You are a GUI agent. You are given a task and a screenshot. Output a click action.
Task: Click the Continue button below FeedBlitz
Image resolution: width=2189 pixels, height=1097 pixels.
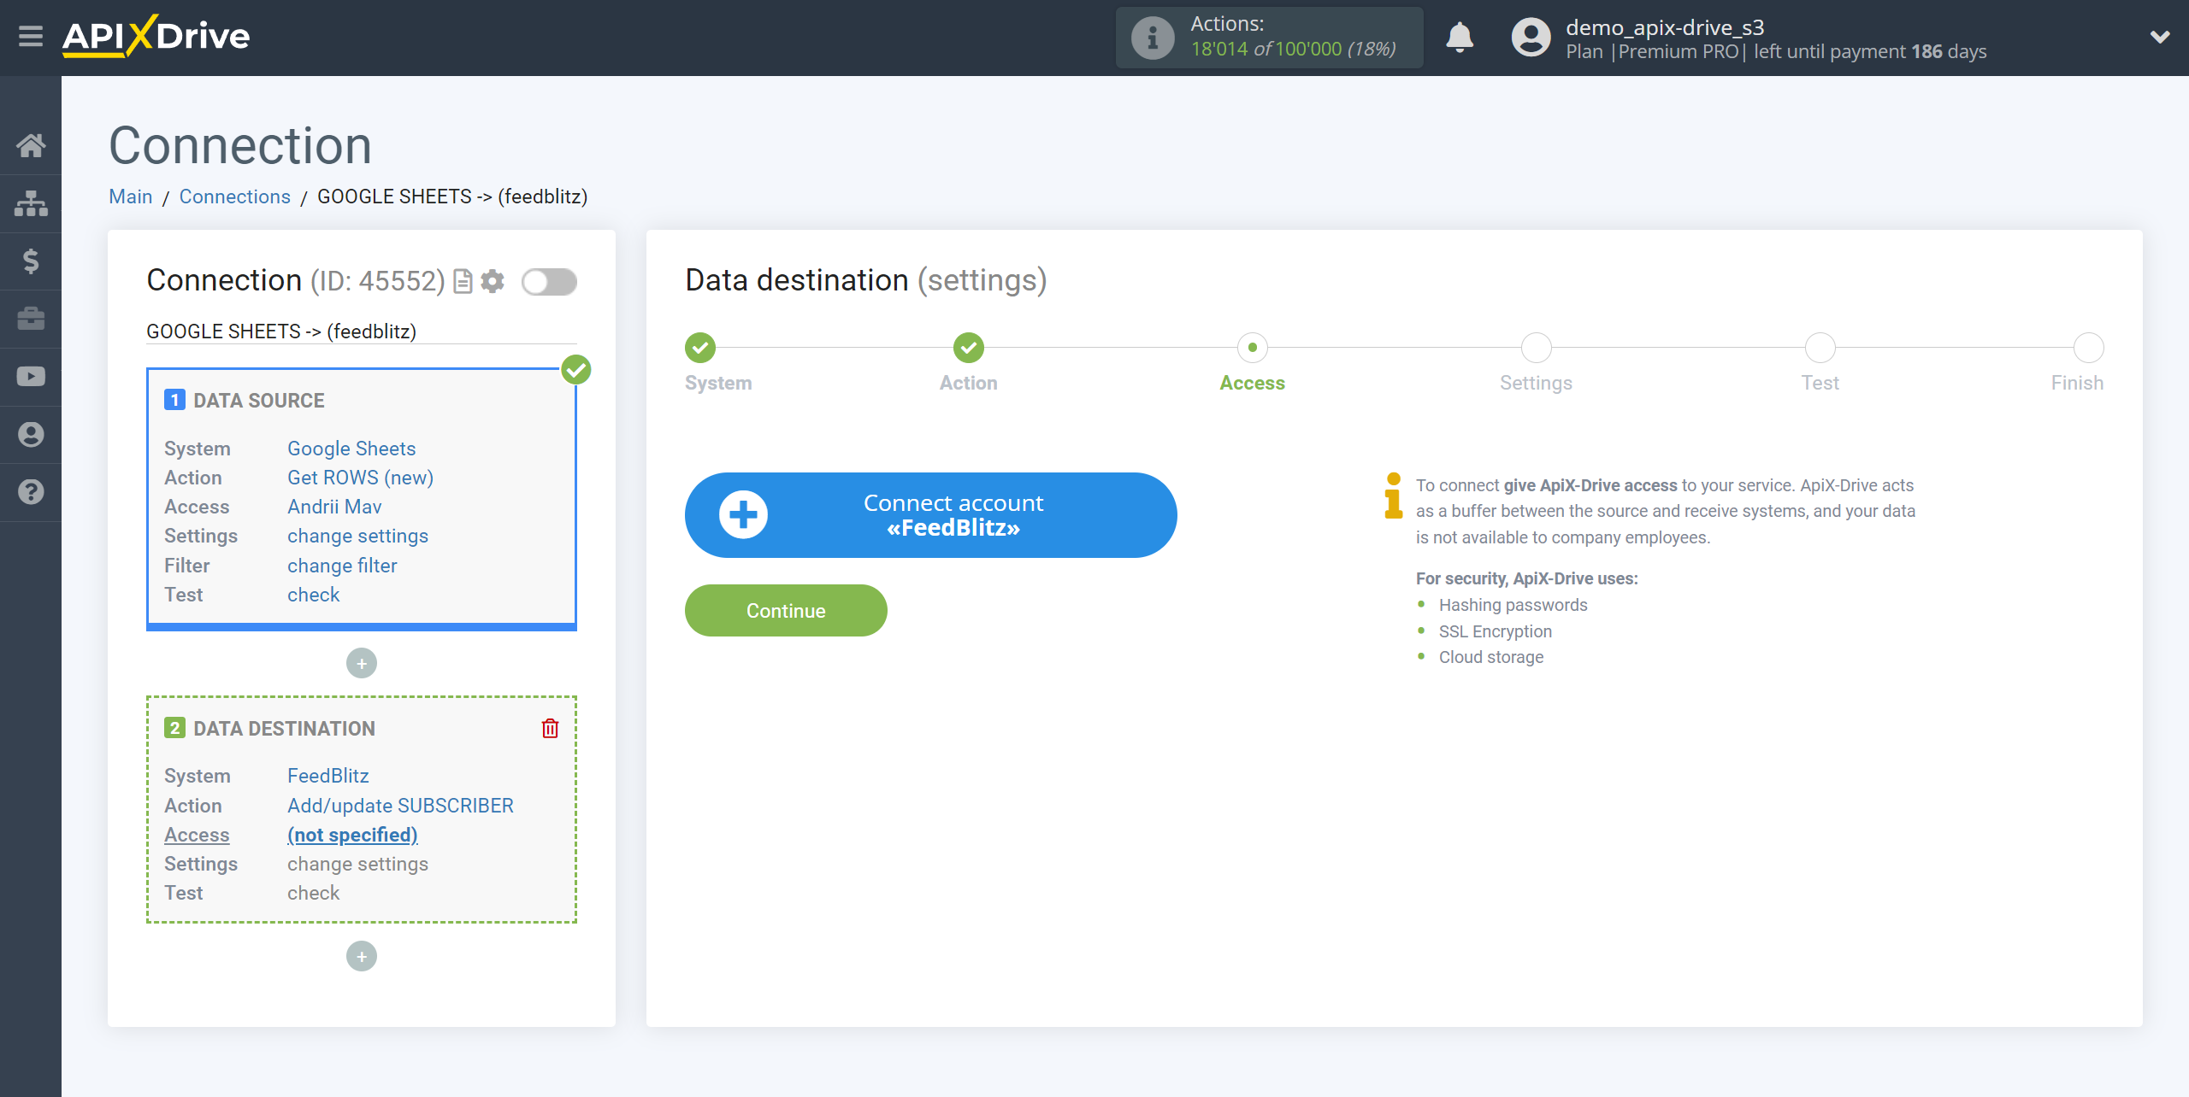click(785, 610)
